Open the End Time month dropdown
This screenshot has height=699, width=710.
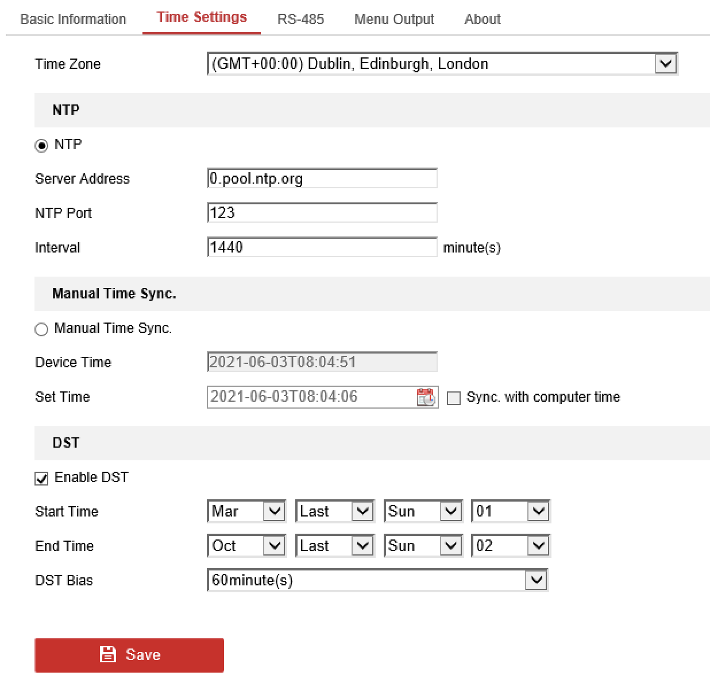246,546
